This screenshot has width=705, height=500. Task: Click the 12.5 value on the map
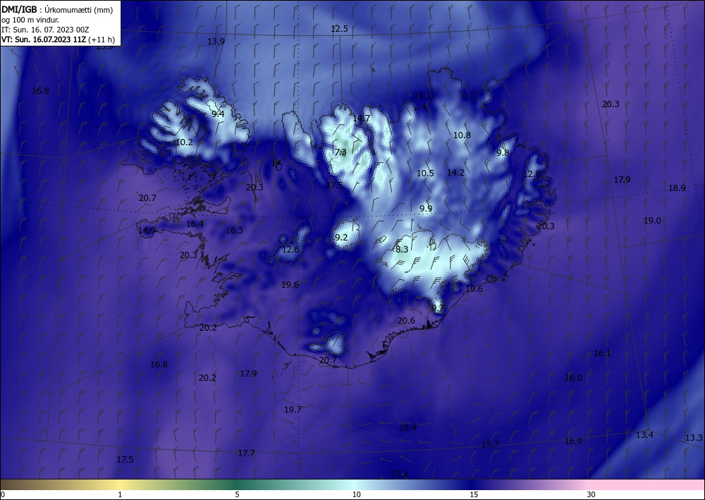(x=340, y=29)
